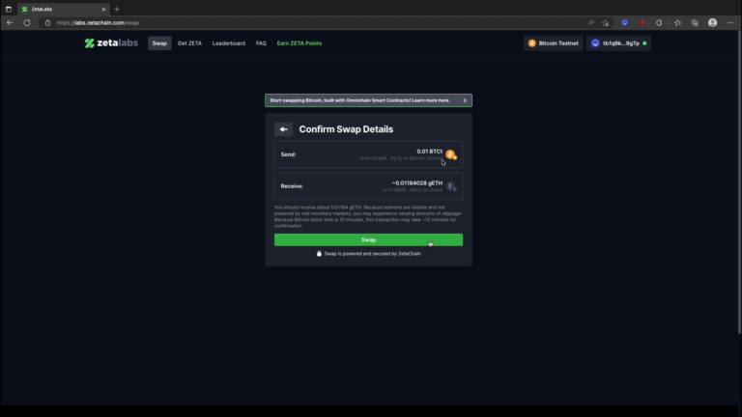The width and height of the screenshot is (742, 417).
Task: Open the Leaderboard page
Action: point(229,43)
